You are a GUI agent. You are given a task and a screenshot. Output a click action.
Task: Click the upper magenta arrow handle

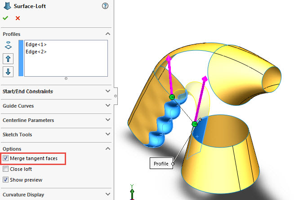coord(169,58)
